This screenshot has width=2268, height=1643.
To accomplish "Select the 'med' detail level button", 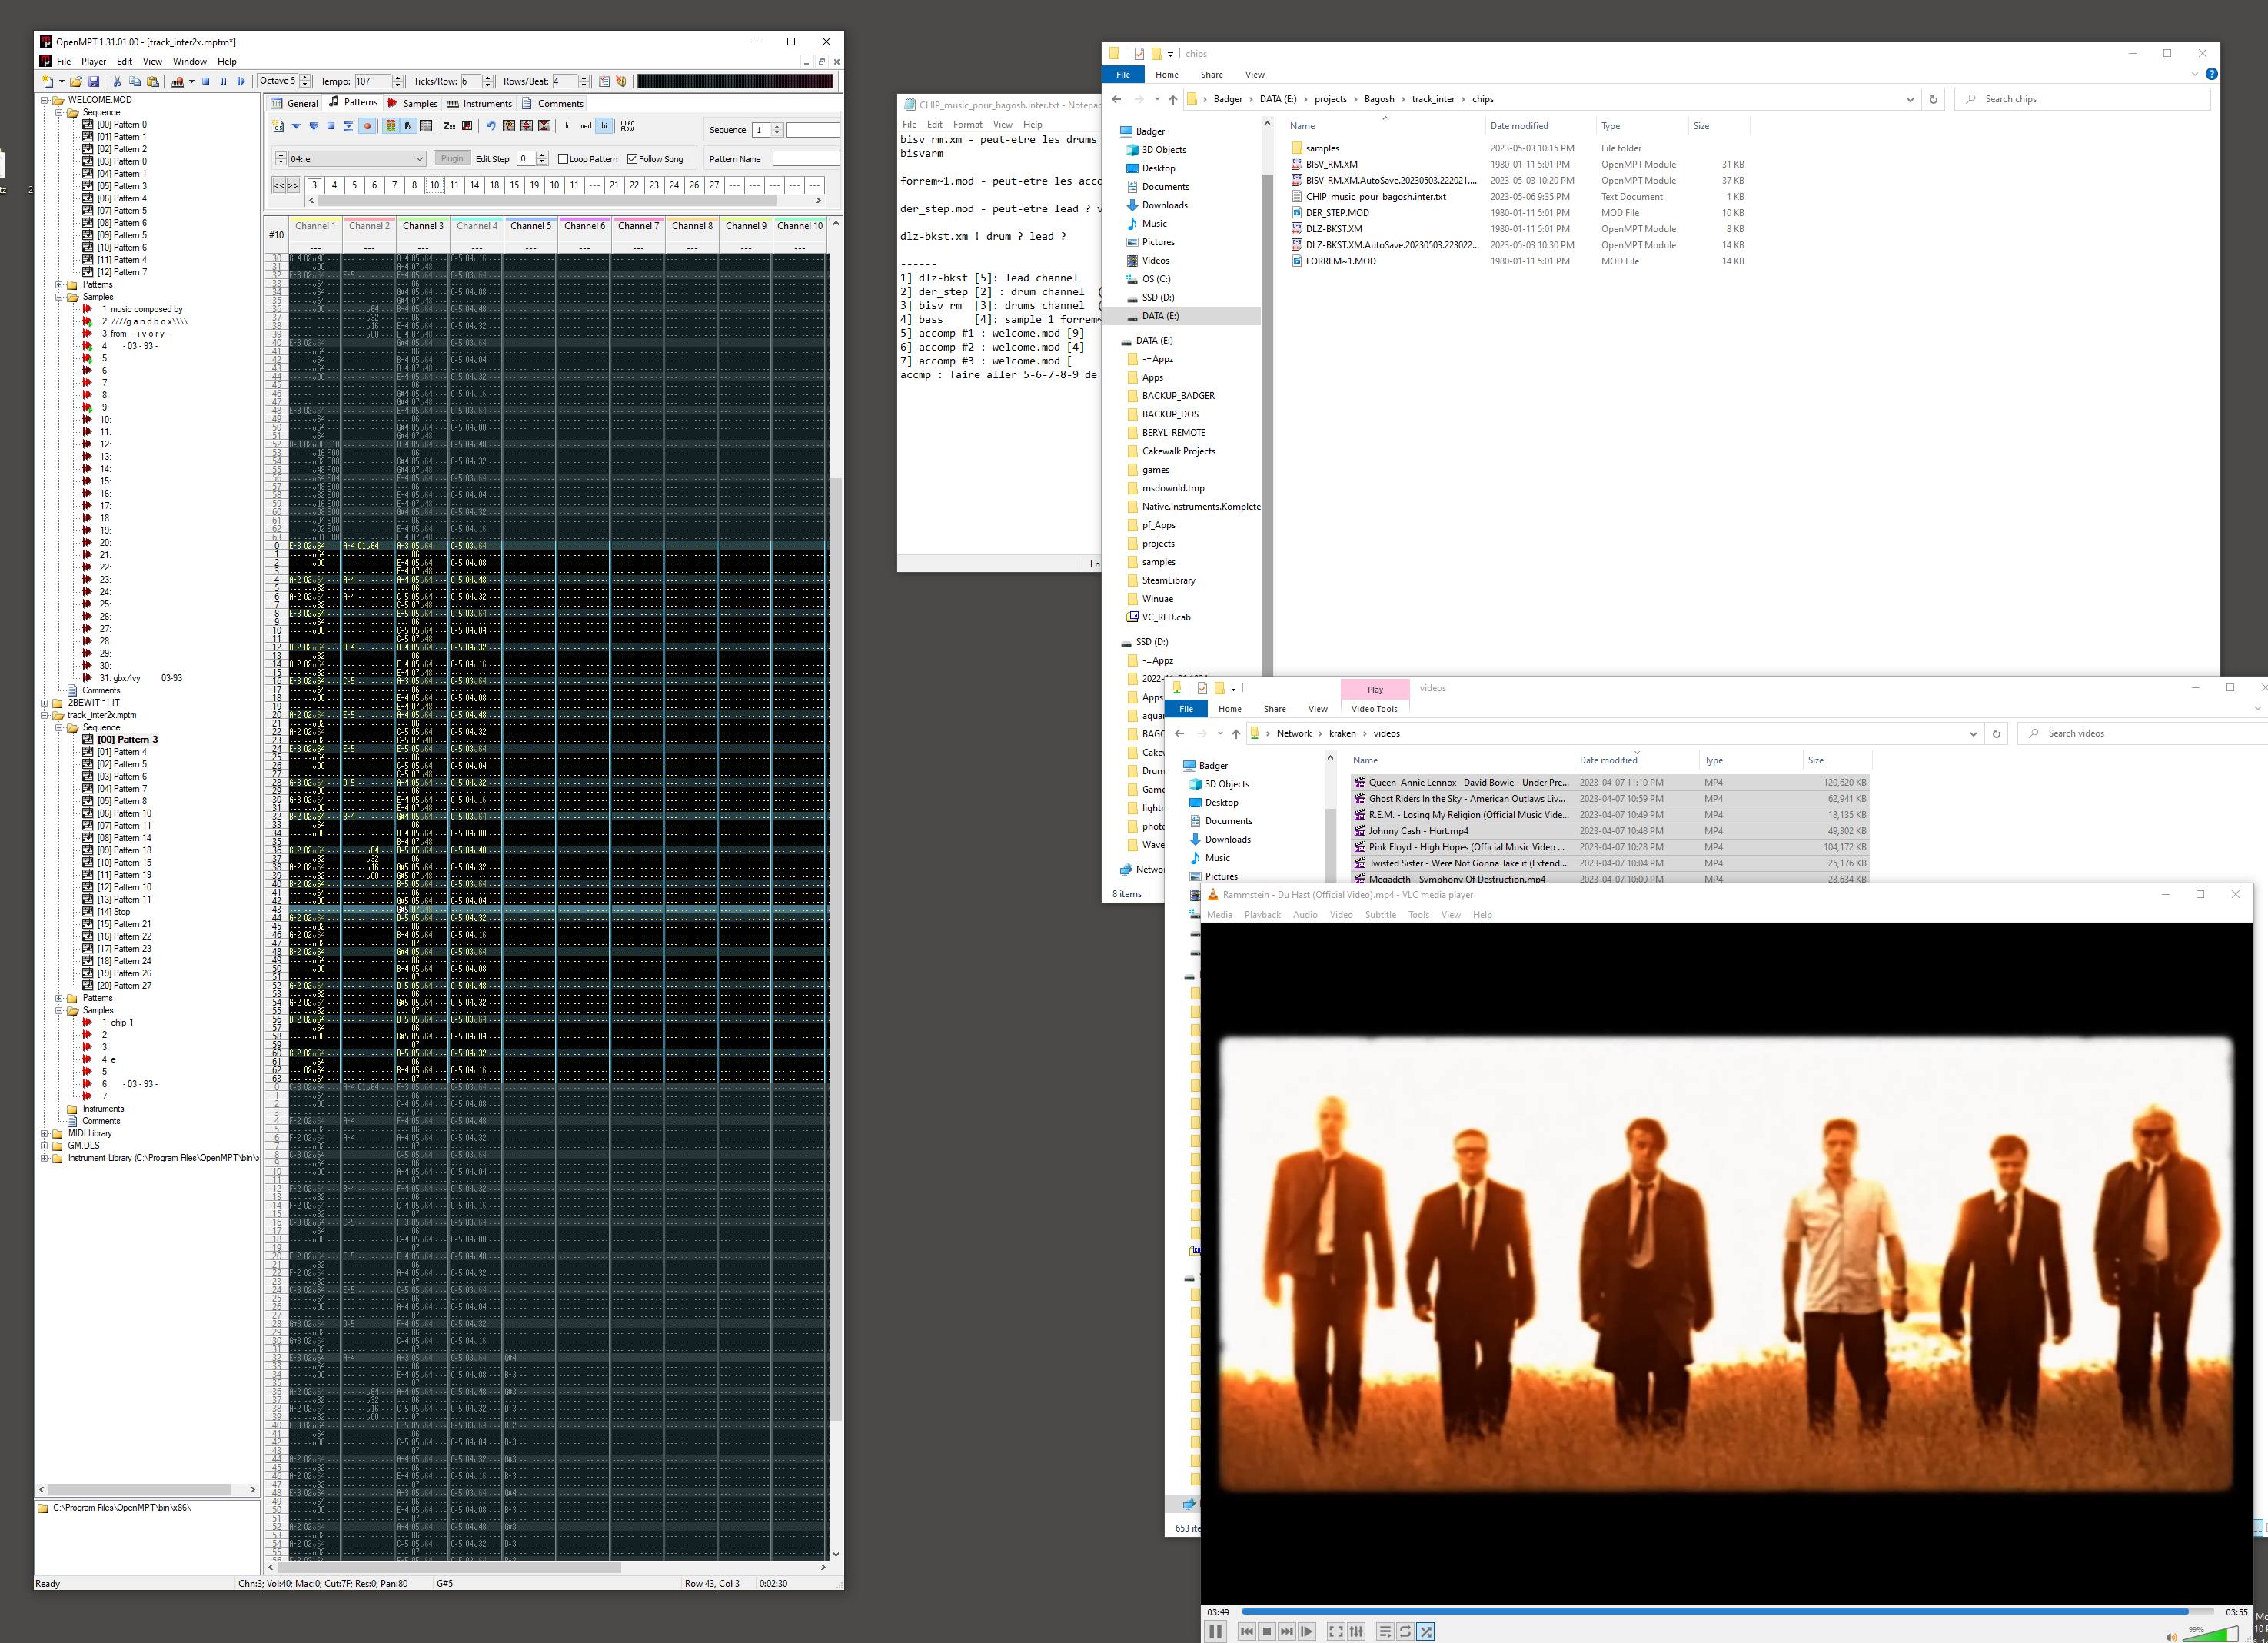I will (x=586, y=126).
